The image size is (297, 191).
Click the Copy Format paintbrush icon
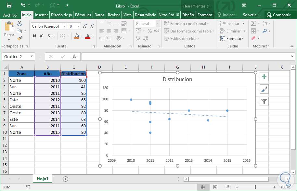[19, 38]
